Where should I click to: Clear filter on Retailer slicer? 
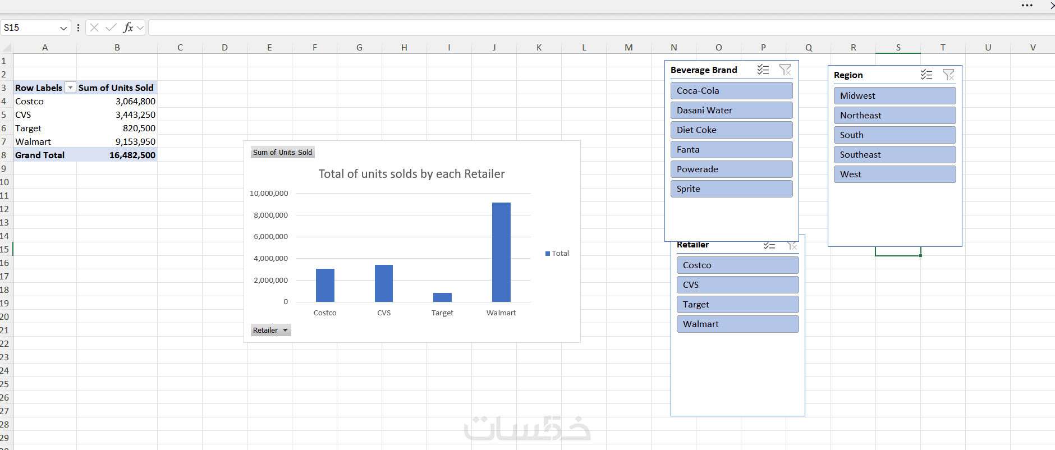click(x=792, y=246)
